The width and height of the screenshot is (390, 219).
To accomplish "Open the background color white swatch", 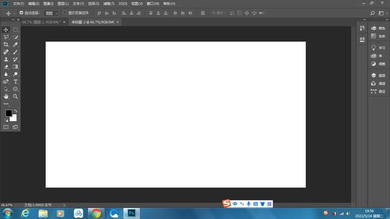I will (x=14, y=119).
